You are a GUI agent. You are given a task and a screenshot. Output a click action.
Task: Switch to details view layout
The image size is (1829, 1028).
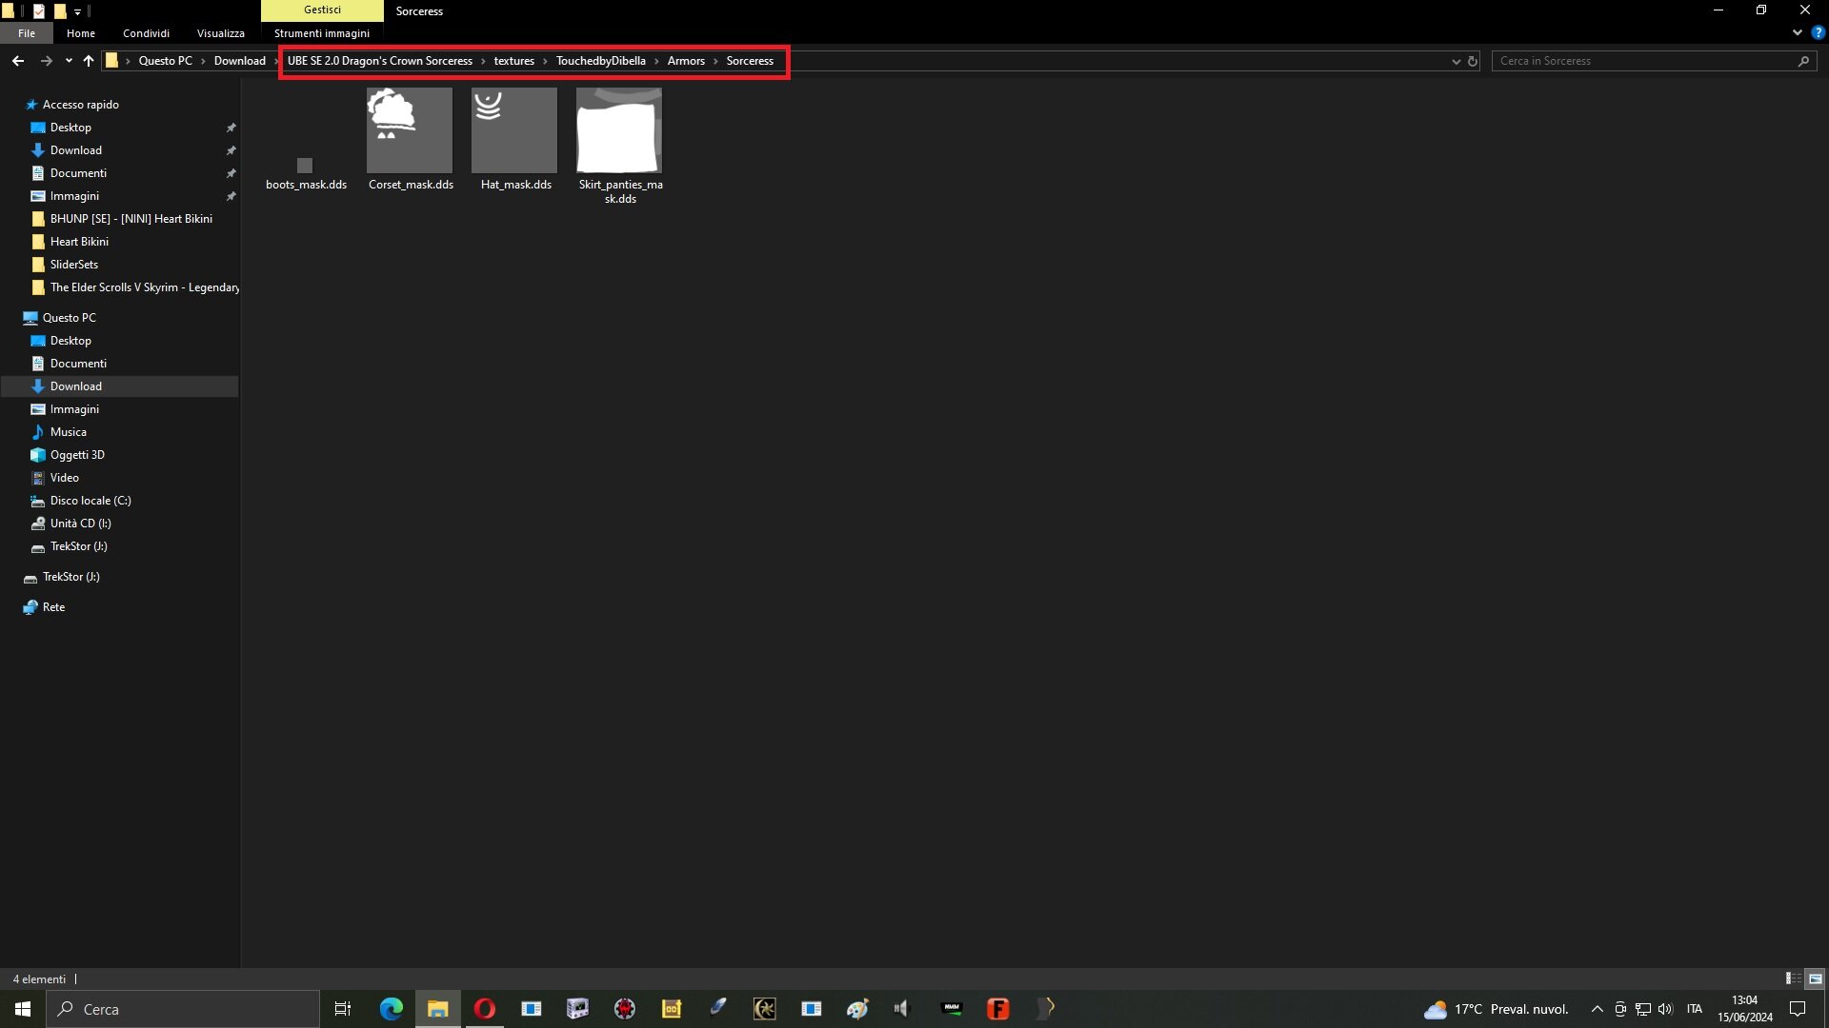click(1793, 979)
